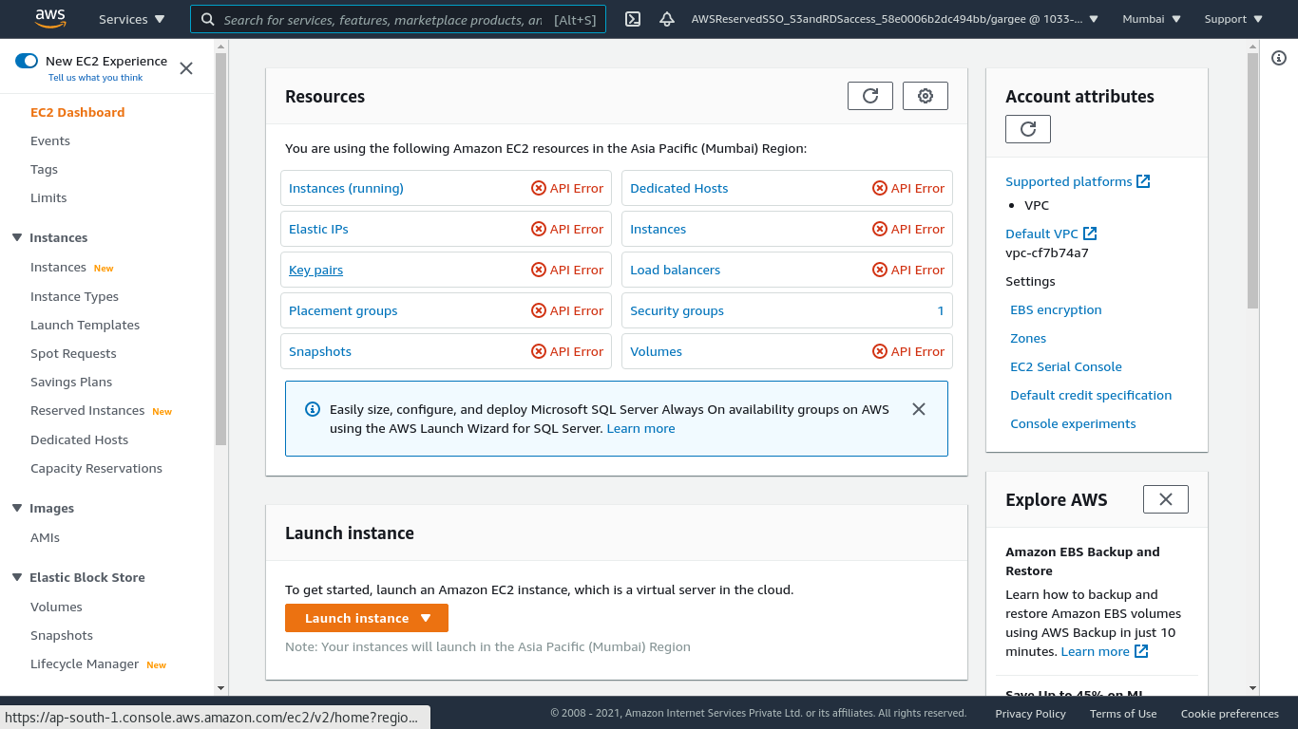This screenshot has height=729, width=1298.
Task: Collapse the Elastic Block Store section
Action: click(17, 577)
